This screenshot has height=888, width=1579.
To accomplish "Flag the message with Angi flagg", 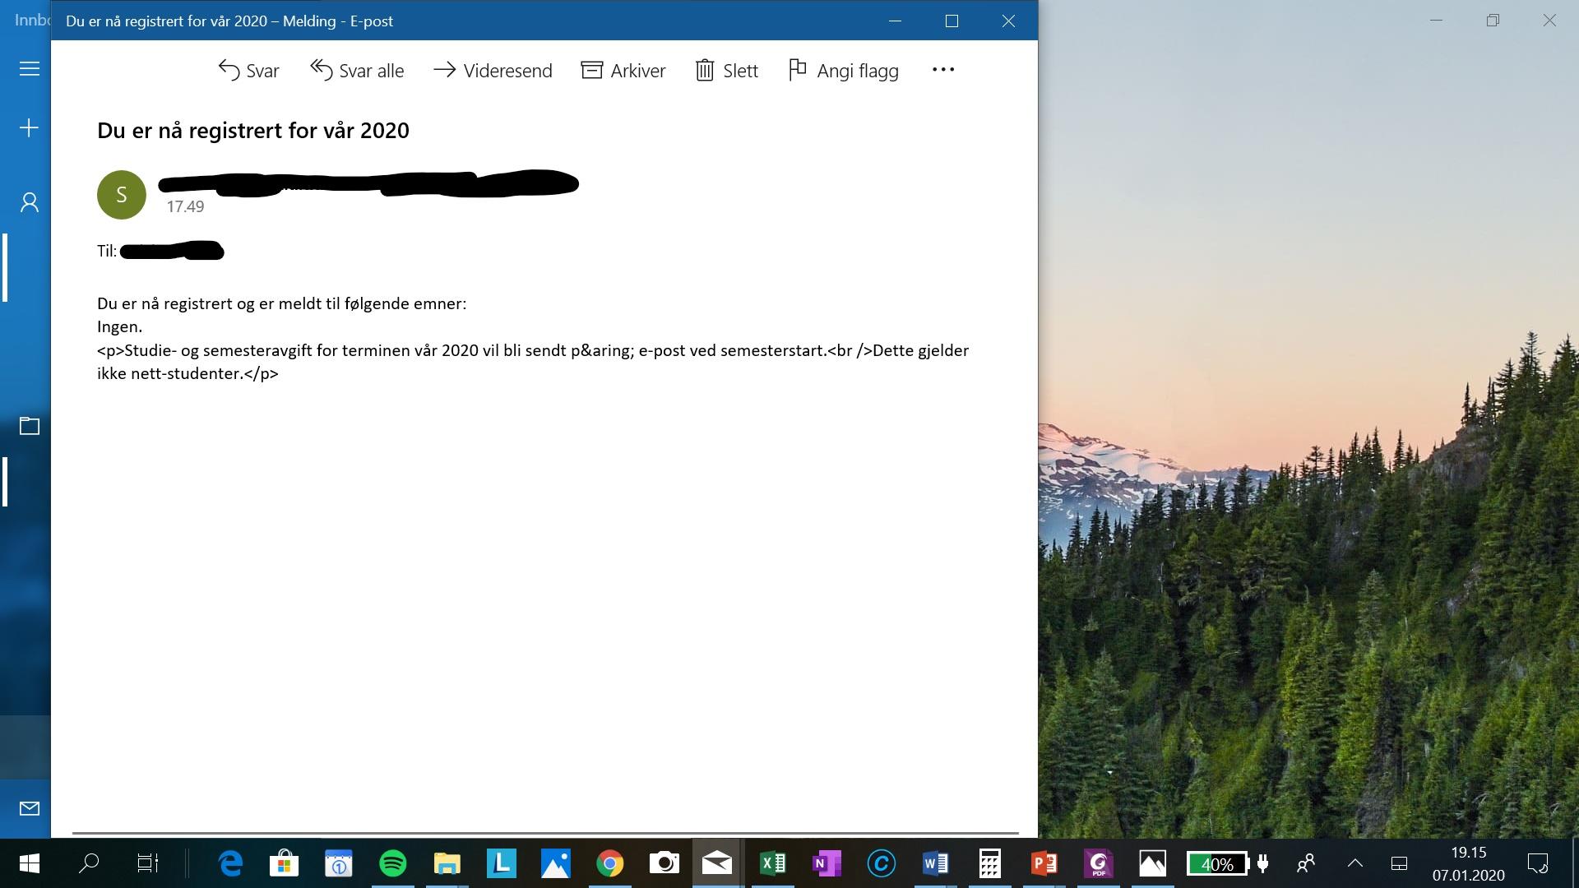I will pos(843,71).
